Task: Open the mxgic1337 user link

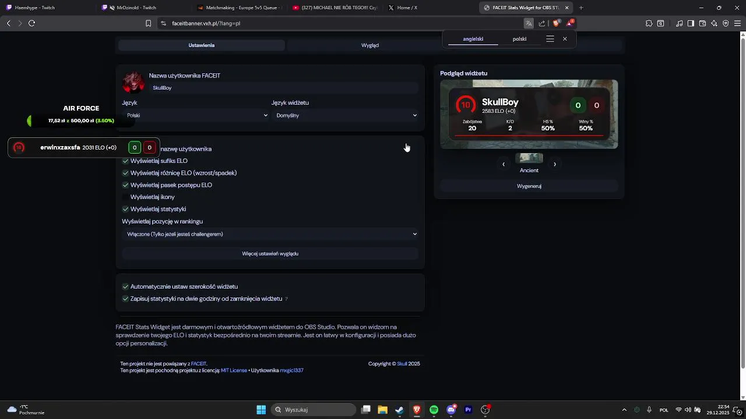Action: coord(291,370)
